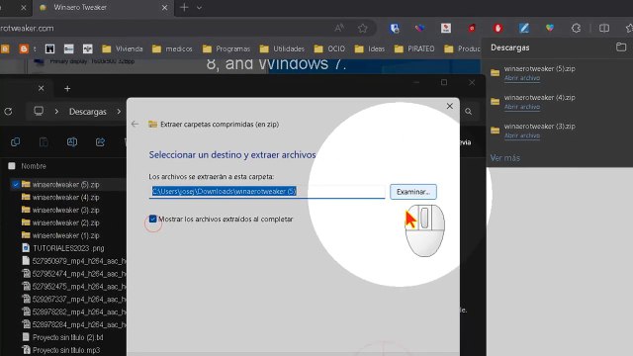The image size is (633, 356).
Task: Open the Ideas bookmarks folder
Action: 369,48
